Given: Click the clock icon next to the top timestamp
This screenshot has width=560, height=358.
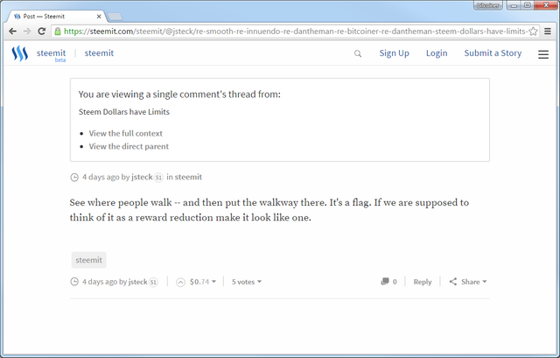Looking at the screenshot, I should [x=74, y=177].
